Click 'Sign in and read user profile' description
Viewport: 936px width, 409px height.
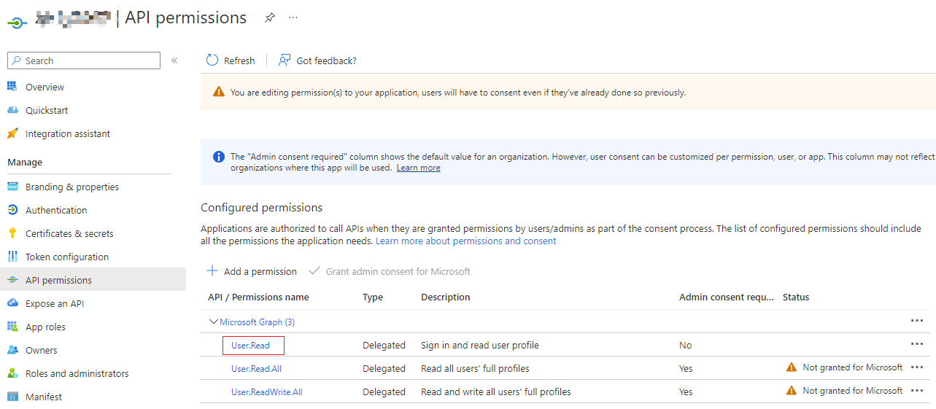tap(480, 345)
